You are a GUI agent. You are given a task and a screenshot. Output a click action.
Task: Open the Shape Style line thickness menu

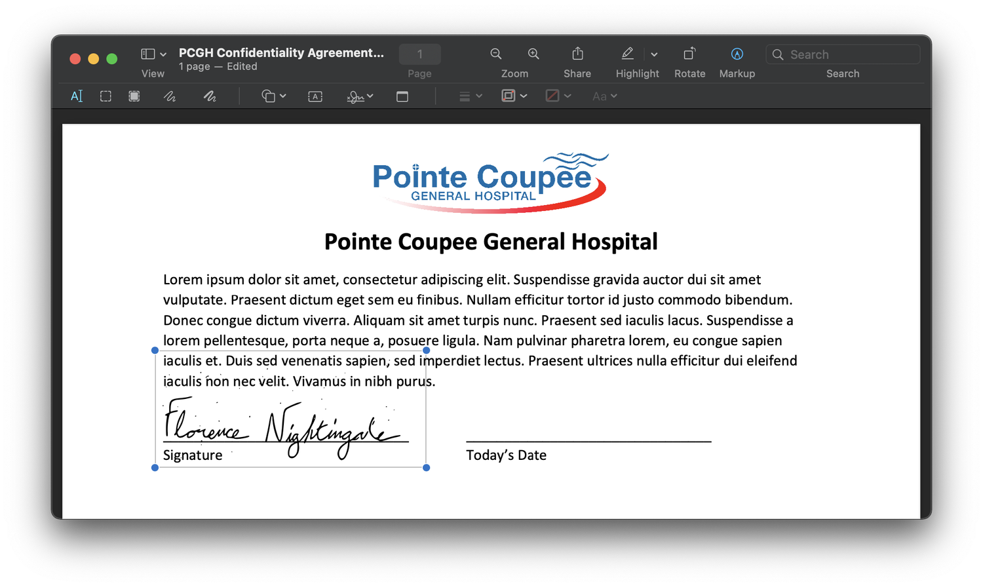coord(470,96)
